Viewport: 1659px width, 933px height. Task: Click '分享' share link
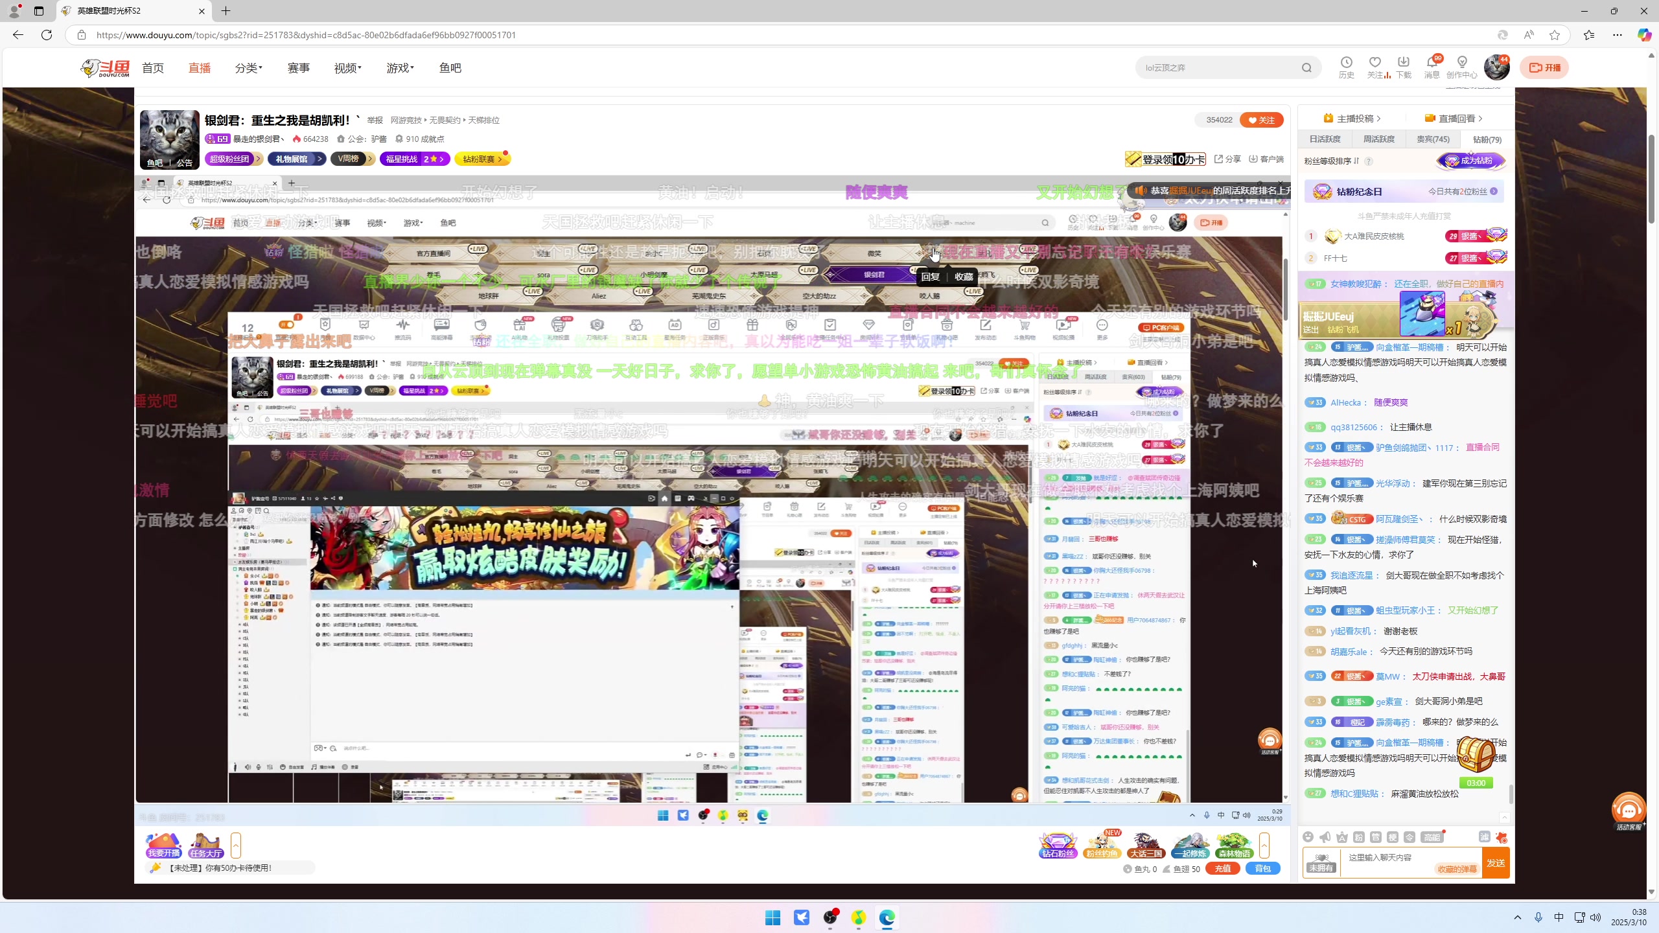1227,159
